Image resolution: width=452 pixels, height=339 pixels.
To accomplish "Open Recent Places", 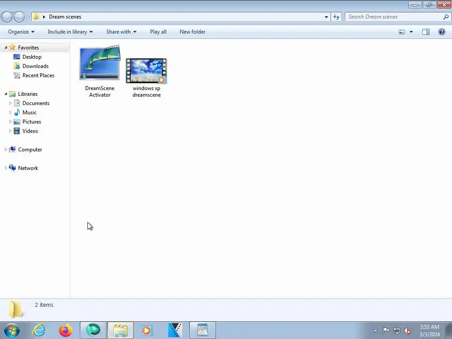I will pyautogui.click(x=38, y=75).
